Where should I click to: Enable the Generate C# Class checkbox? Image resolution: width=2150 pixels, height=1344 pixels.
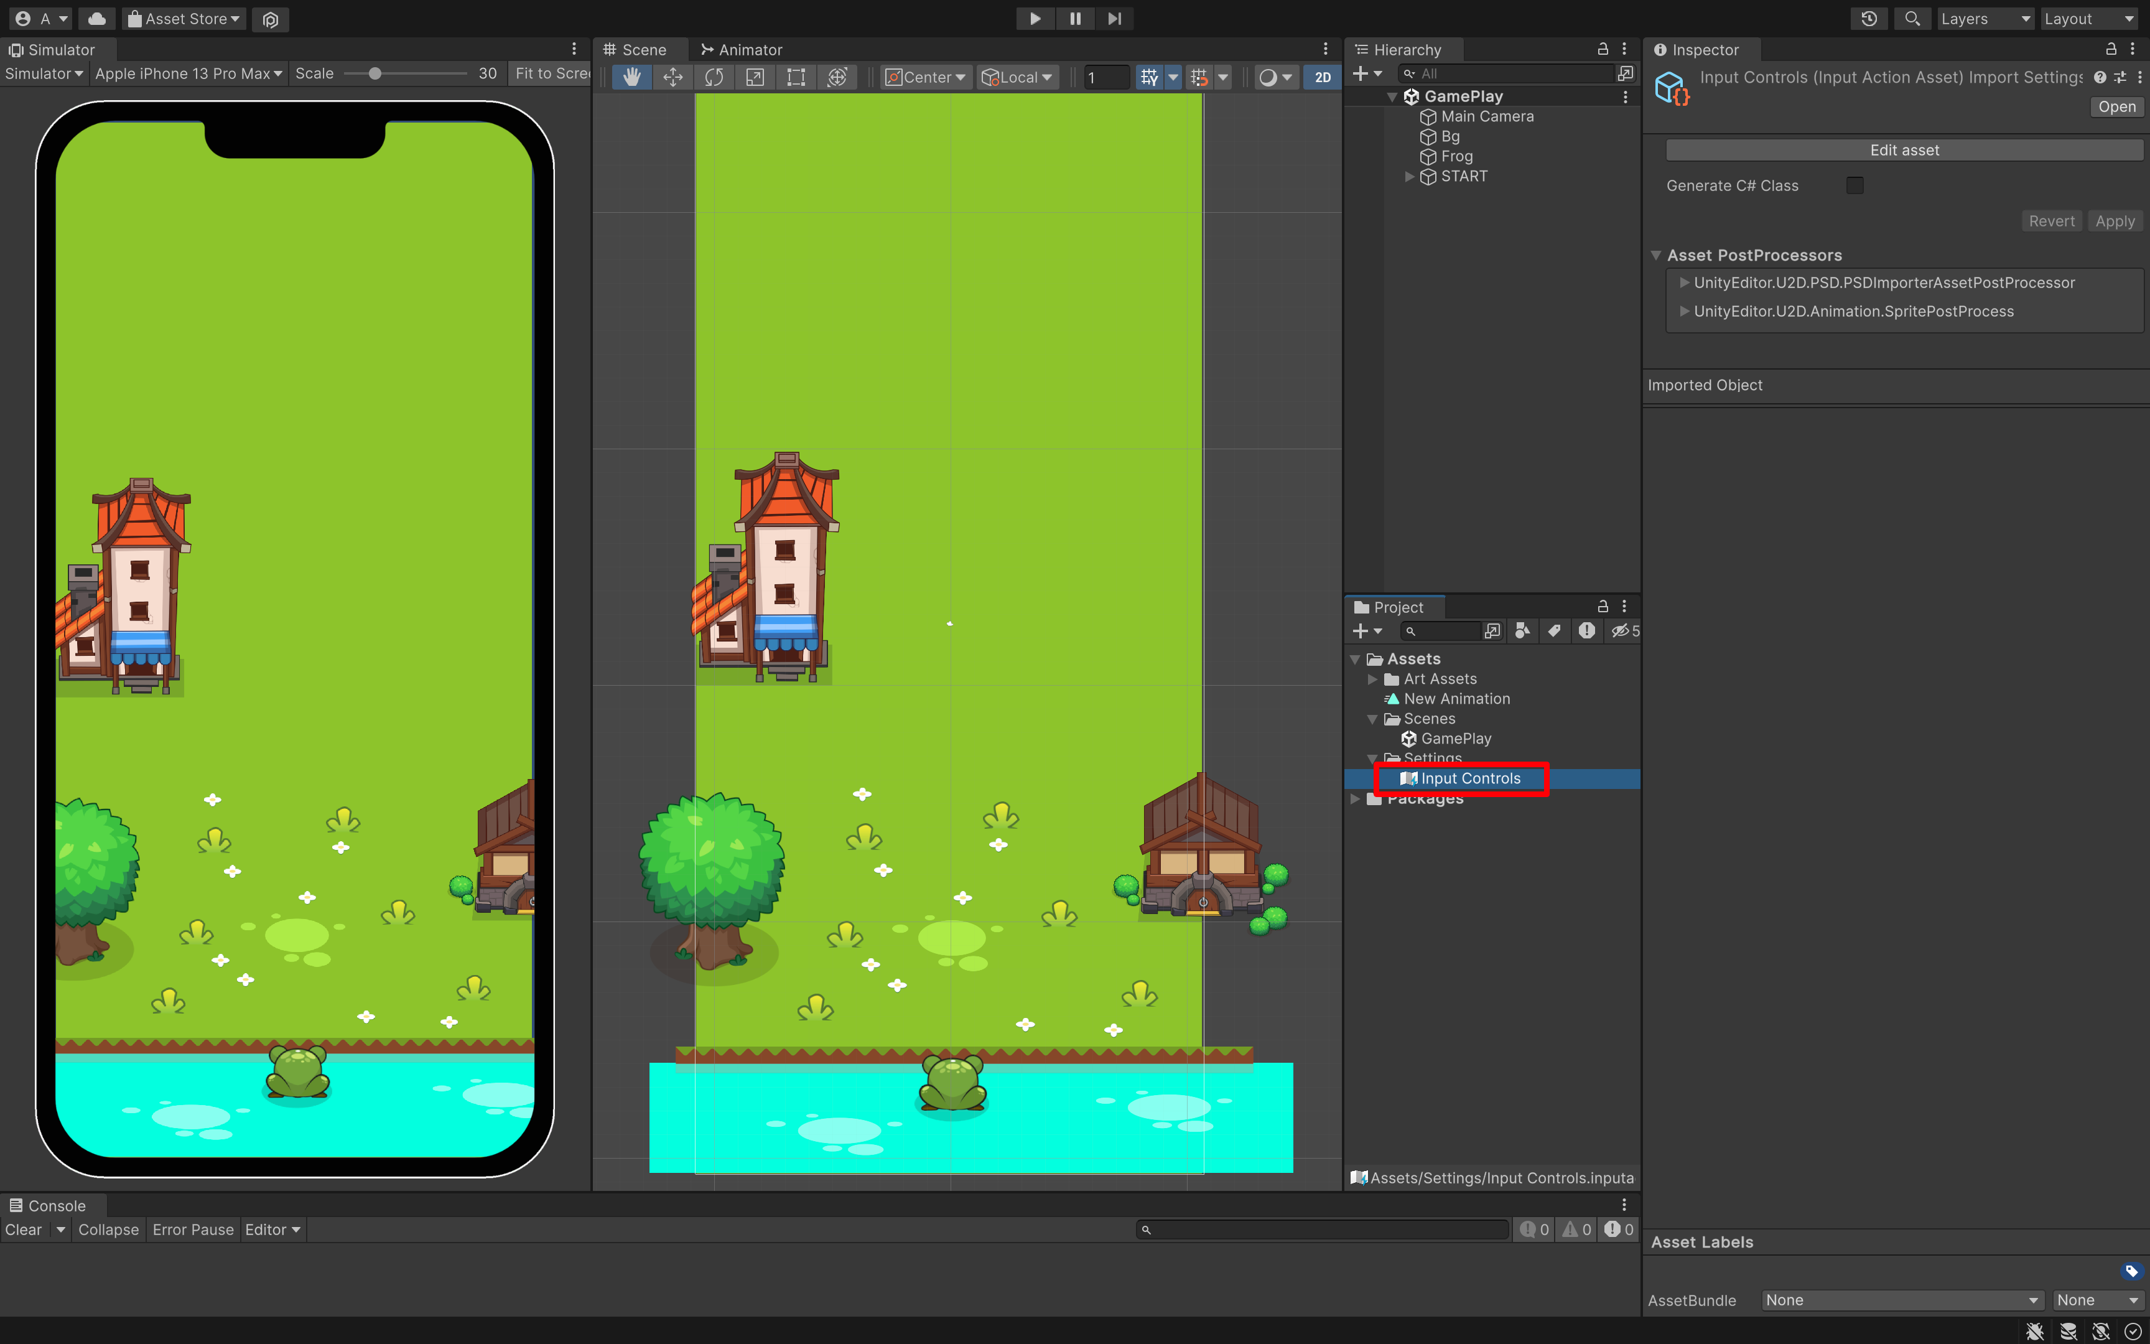(x=1854, y=186)
